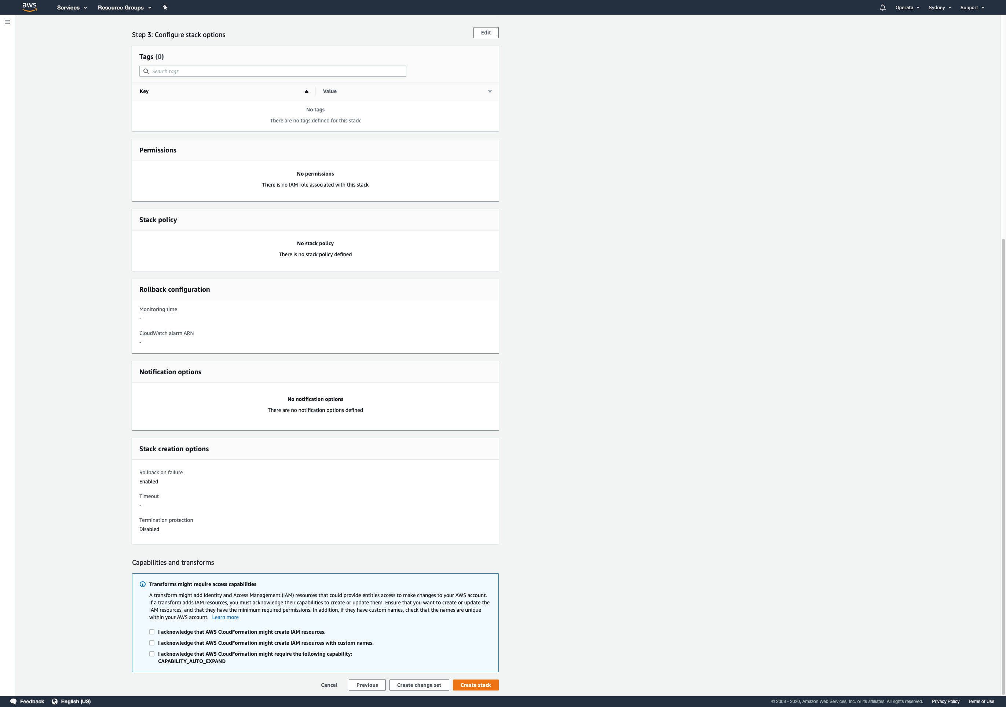
Task: Open the Learn more link
Action: pos(225,617)
